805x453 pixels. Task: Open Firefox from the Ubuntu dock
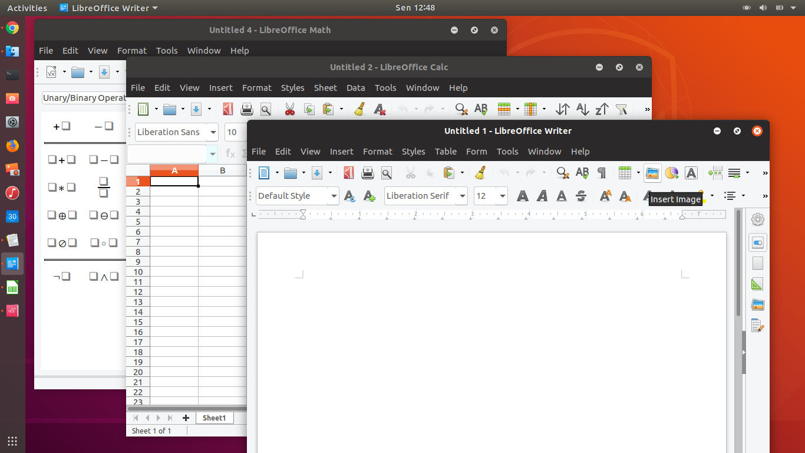pos(12,146)
